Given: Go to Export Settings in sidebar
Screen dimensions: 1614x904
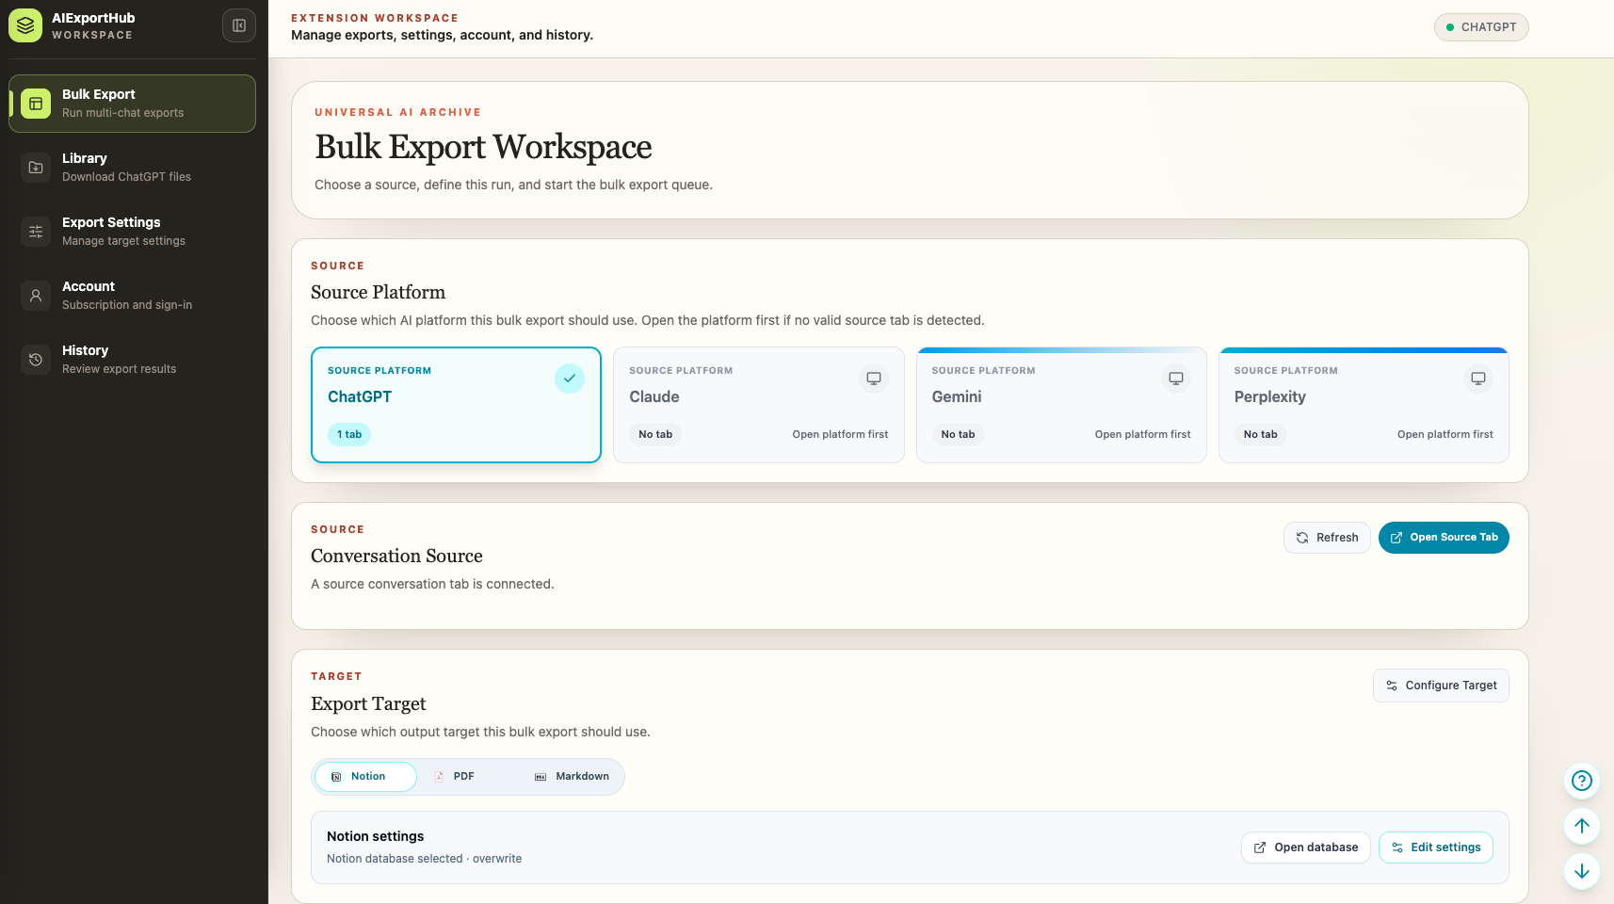Looking at the screenshot, I should (x=132, y=232).
